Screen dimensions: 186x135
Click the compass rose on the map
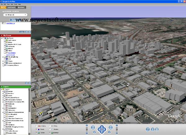(40, 114)
